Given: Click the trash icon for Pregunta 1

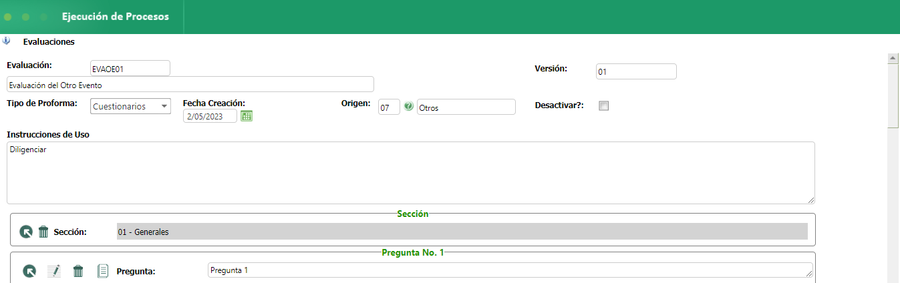Looking at the screenshot, I should tap(78, 271).
